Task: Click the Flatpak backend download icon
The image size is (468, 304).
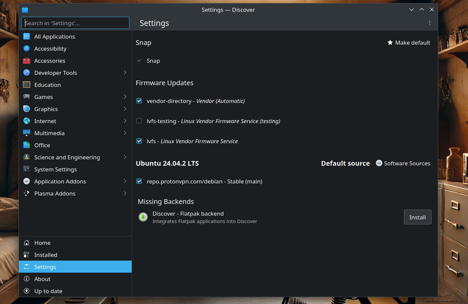Action: point(143,217)
